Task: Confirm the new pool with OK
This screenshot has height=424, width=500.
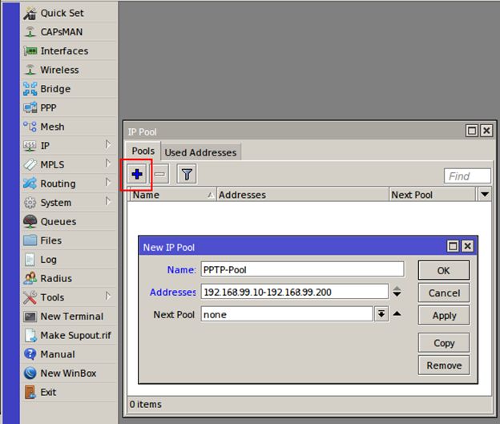Action: click(444, 271)
